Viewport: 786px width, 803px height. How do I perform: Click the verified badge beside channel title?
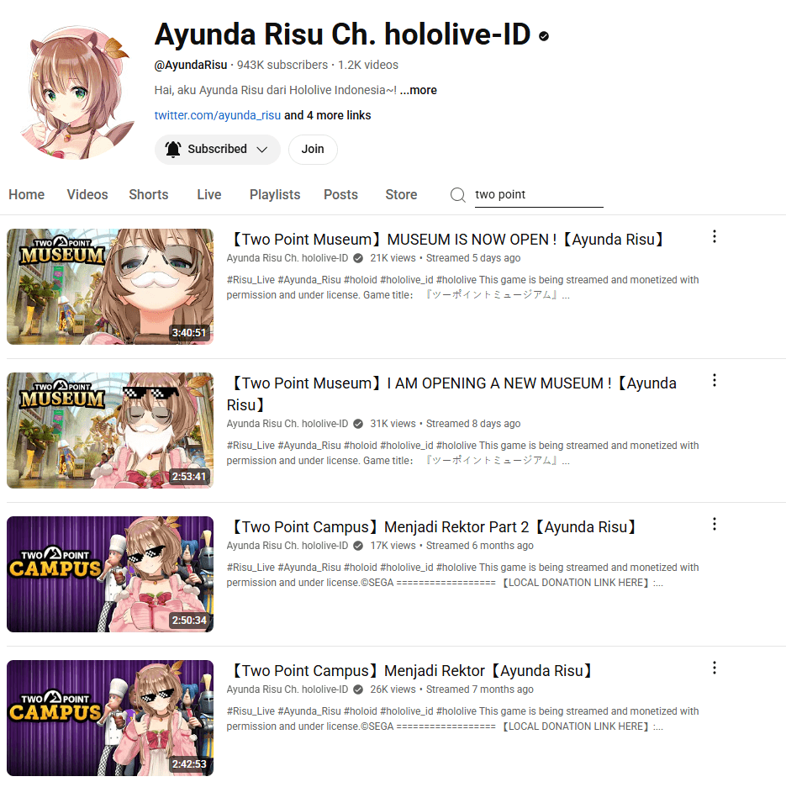(x=544, y=36)
